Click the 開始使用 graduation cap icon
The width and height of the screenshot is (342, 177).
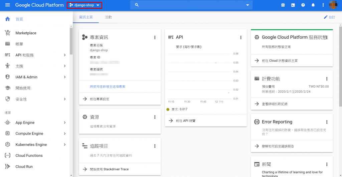coord(8,88)
